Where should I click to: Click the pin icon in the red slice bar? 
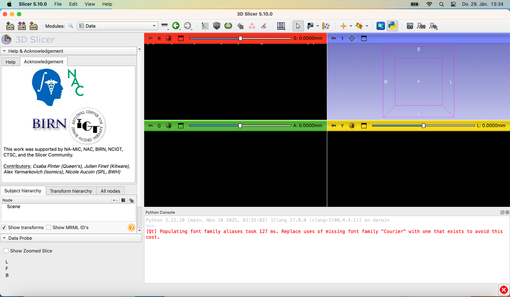[151, 38]
